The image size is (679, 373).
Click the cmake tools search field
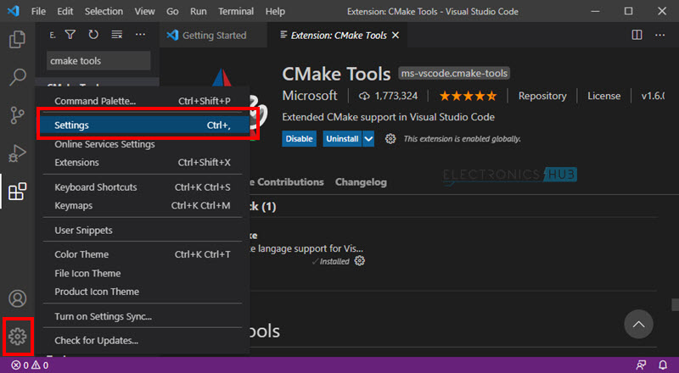(98, 61)
